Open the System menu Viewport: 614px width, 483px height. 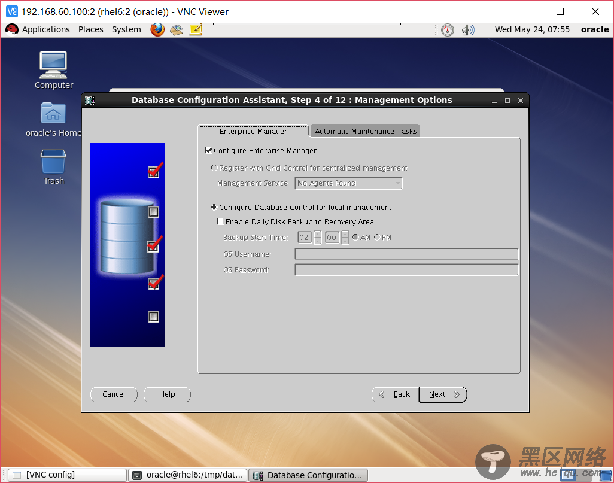[x=126, y=29]
